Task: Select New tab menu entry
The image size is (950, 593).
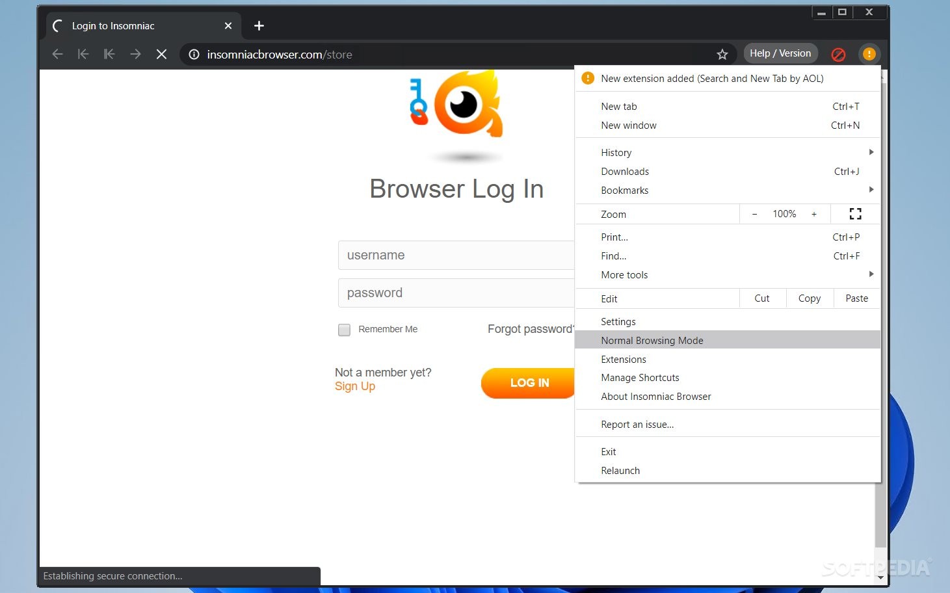Action: coord(728,106)
